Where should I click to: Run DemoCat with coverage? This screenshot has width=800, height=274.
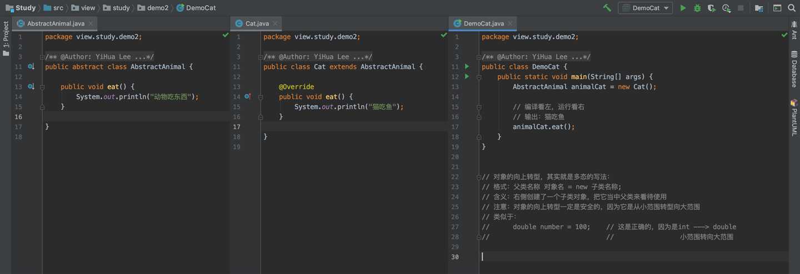coord(712,8)
